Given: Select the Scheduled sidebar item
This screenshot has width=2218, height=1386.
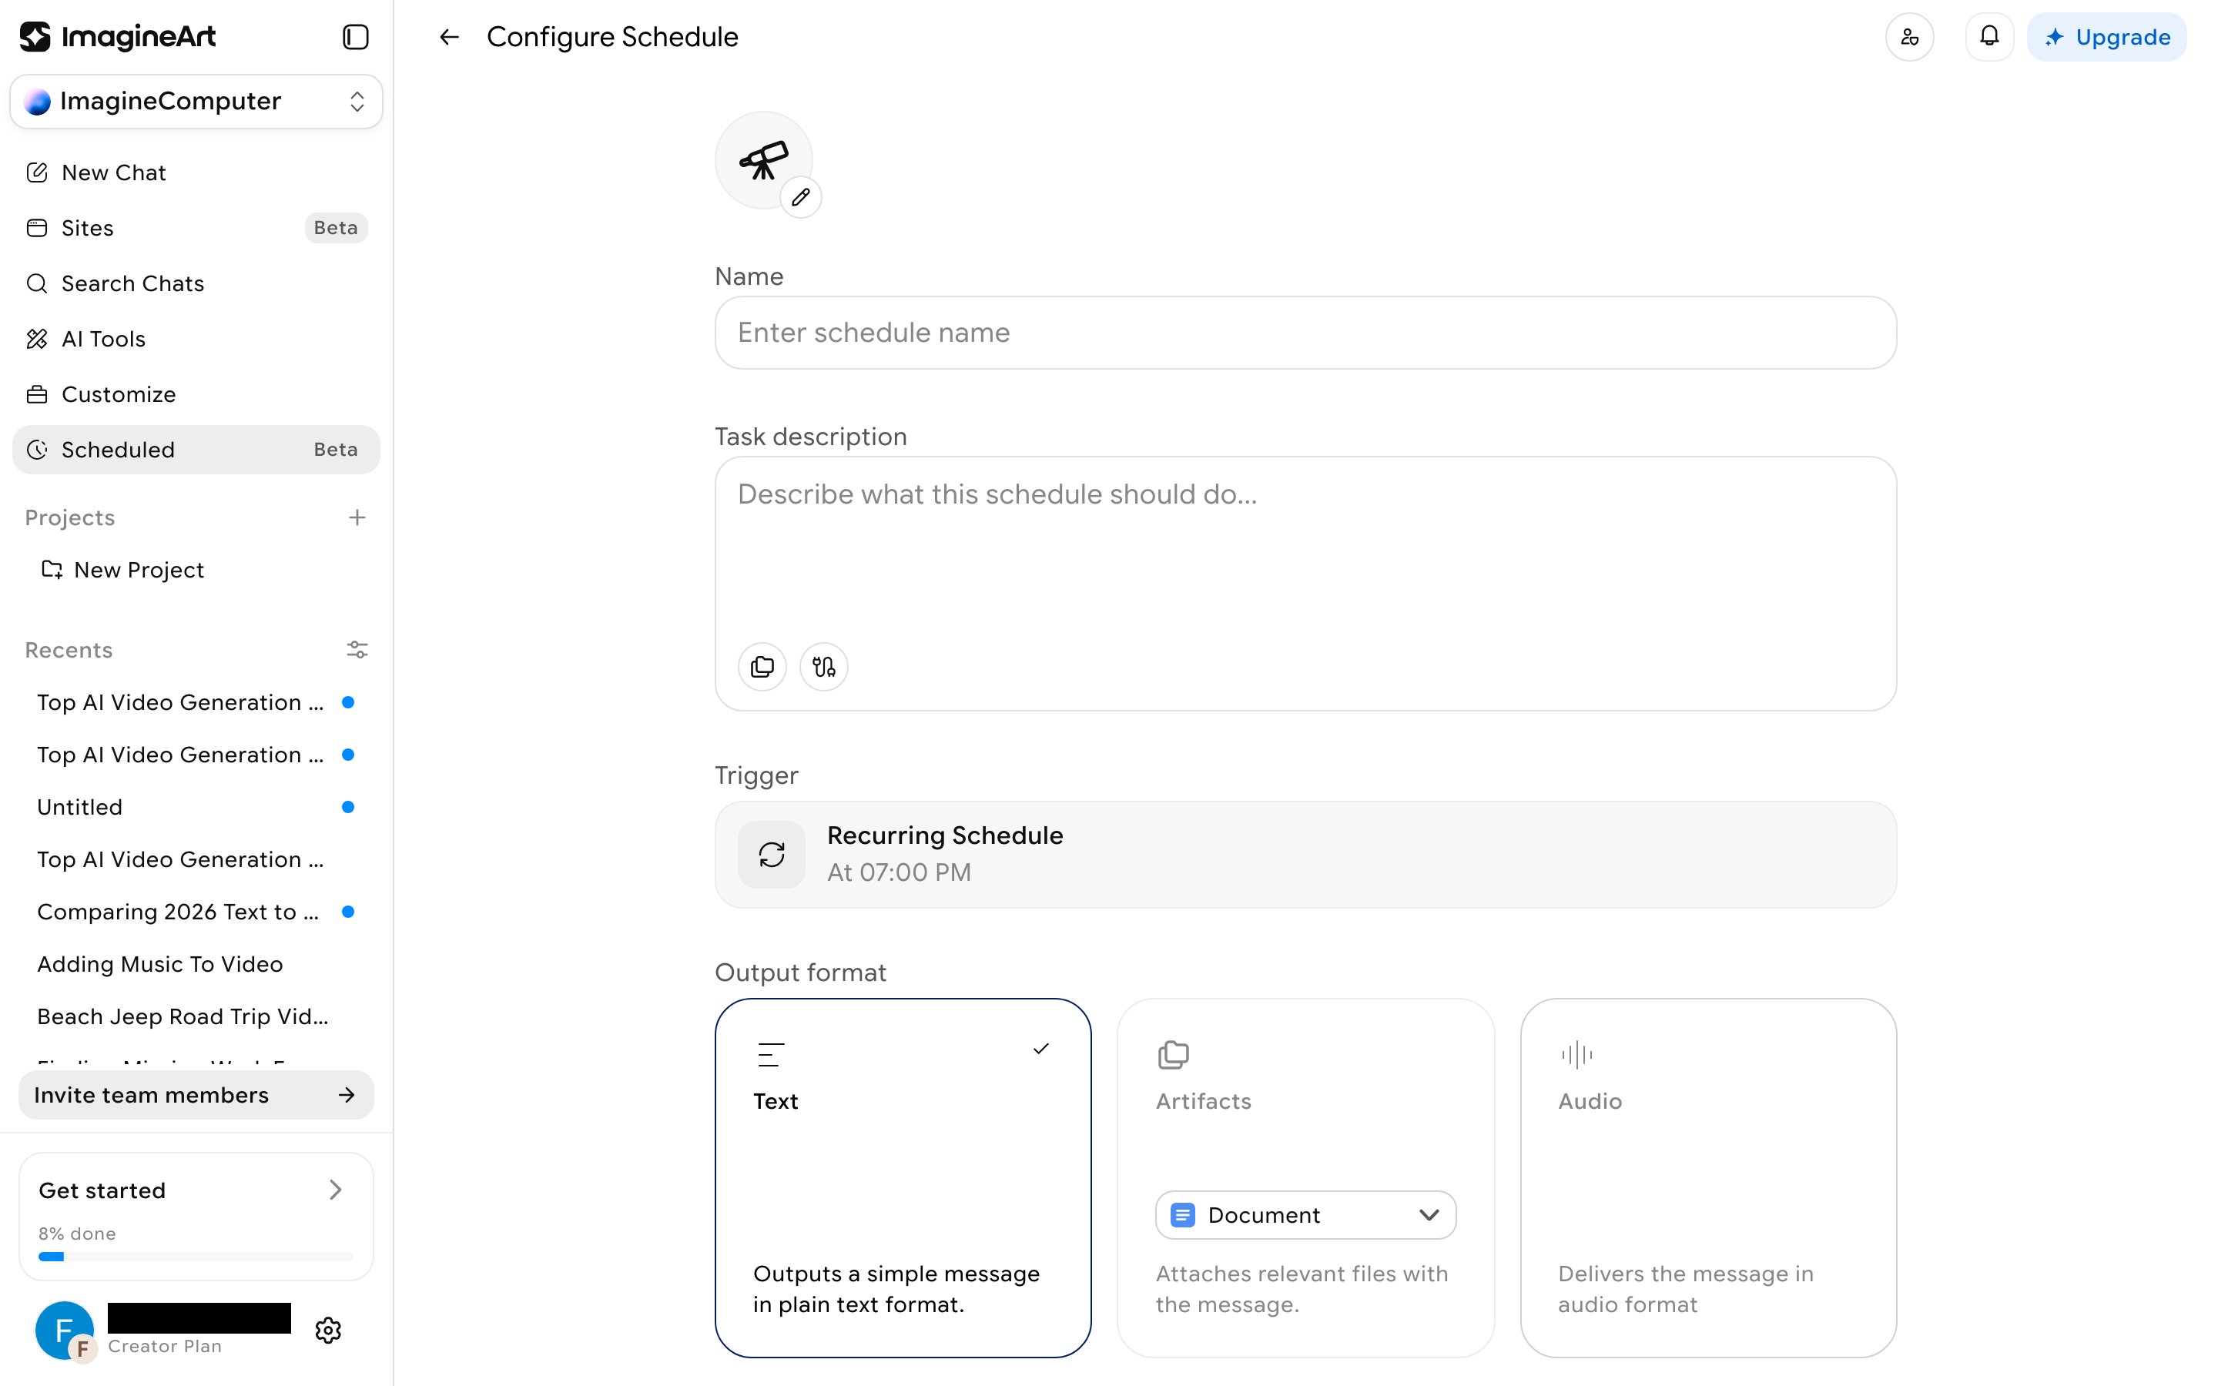Looking at the screenshot, I should coord(196,449).
